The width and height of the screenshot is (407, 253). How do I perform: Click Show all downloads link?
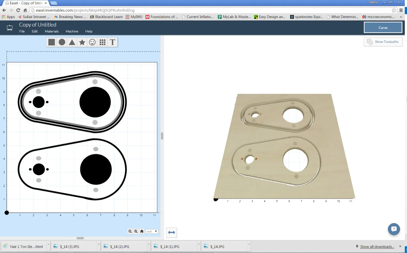tap(377, 246)
